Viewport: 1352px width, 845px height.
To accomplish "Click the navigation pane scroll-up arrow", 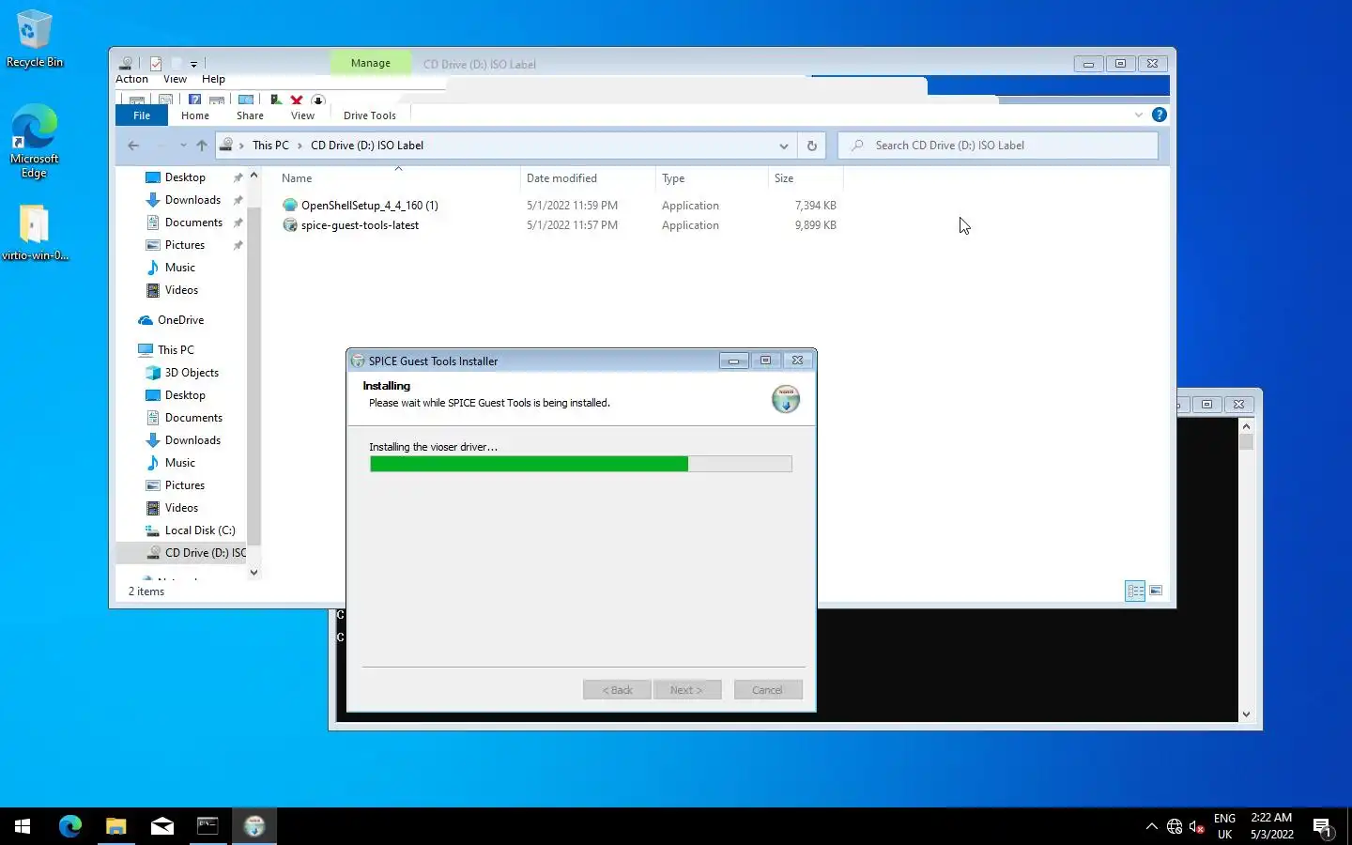I will (x=253, y=176).
